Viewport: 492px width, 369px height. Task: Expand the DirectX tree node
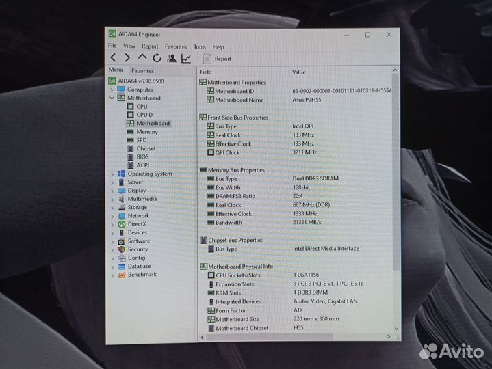[x=112, y=225]
